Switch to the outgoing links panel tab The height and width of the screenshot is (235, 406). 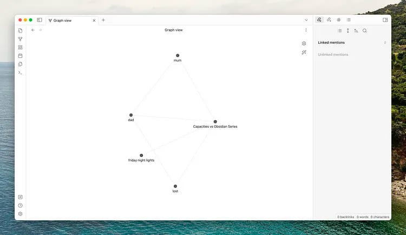point(329,19)
